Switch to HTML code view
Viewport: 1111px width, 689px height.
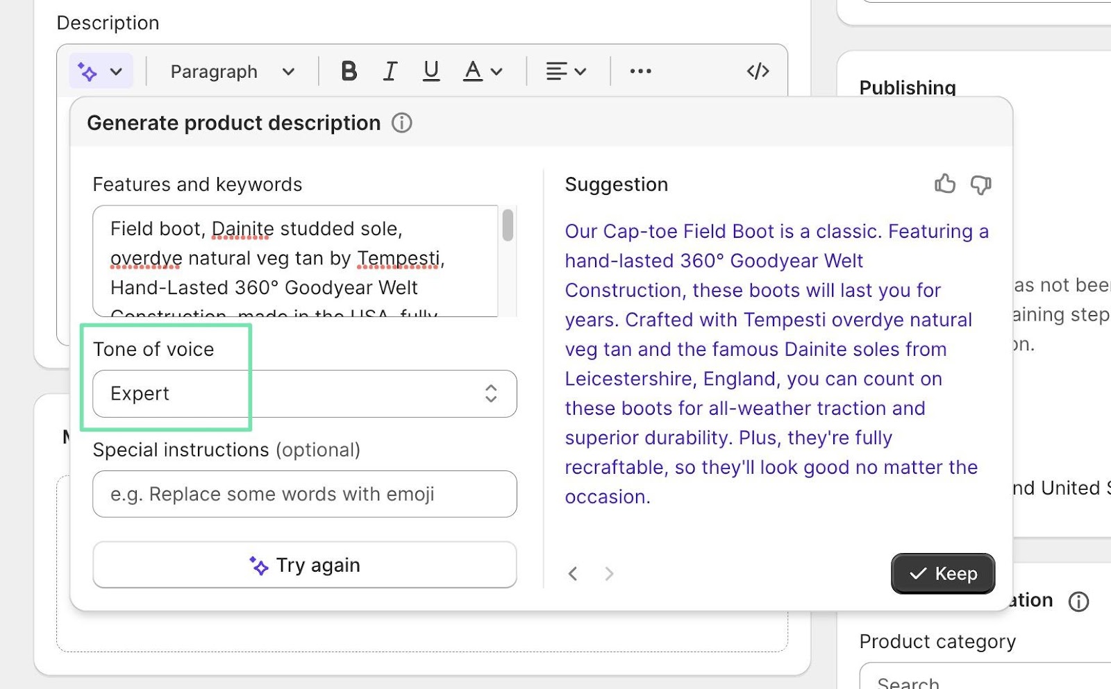758,71
